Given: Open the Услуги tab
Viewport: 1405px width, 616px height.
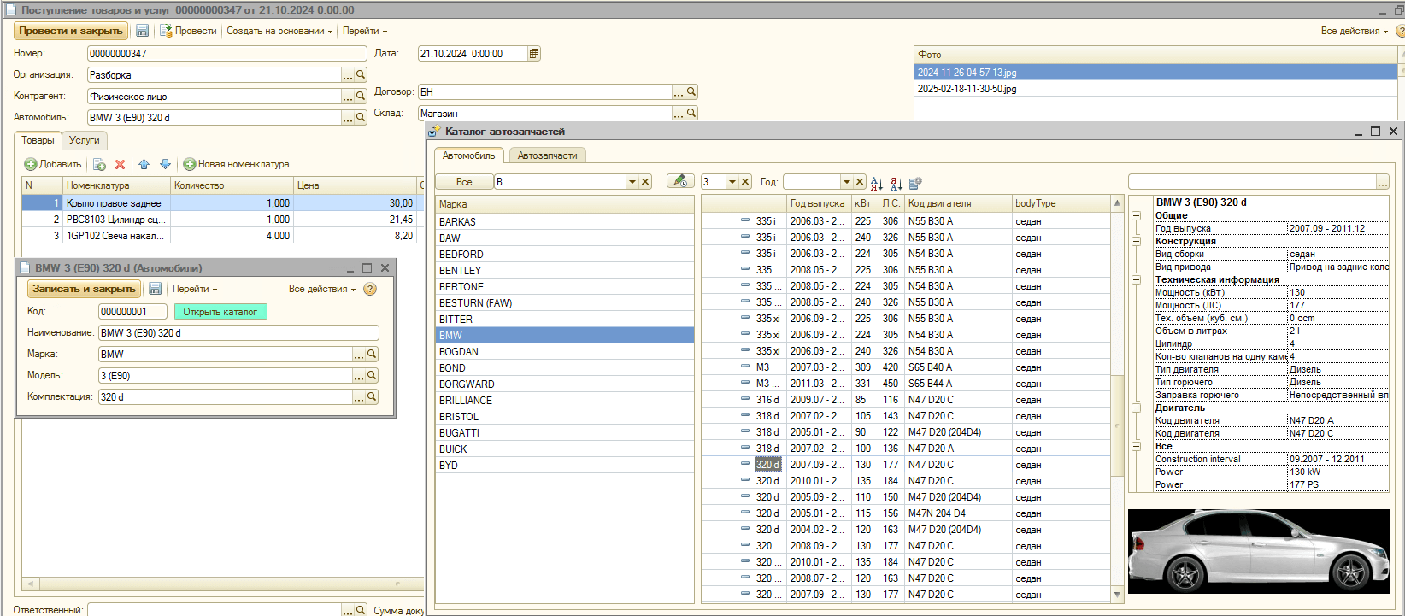Looking at the screenshot, I should (85, 140).
